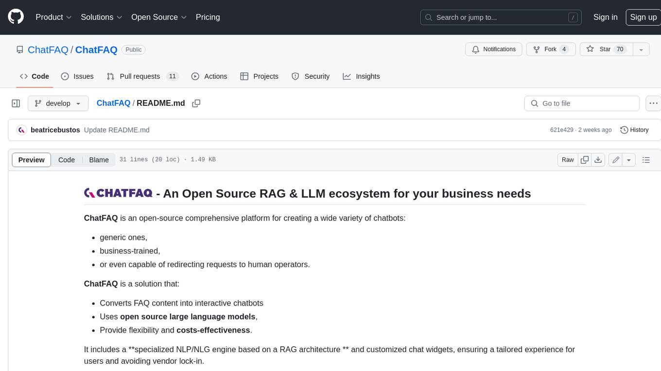Viewport: 661px width, 371px height.
Task: Copy the README.md file path
Action: click(196, 103)
